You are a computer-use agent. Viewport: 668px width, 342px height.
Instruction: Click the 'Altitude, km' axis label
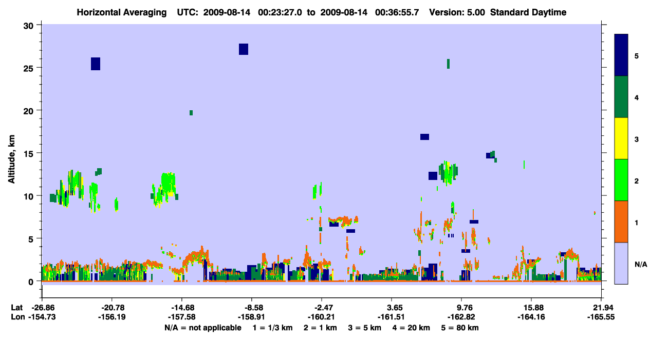point(11,160)
